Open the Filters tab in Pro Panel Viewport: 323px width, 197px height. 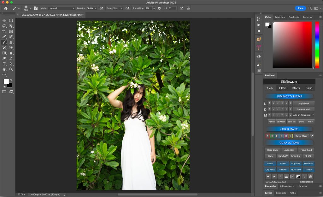click(x=283, y=88)
